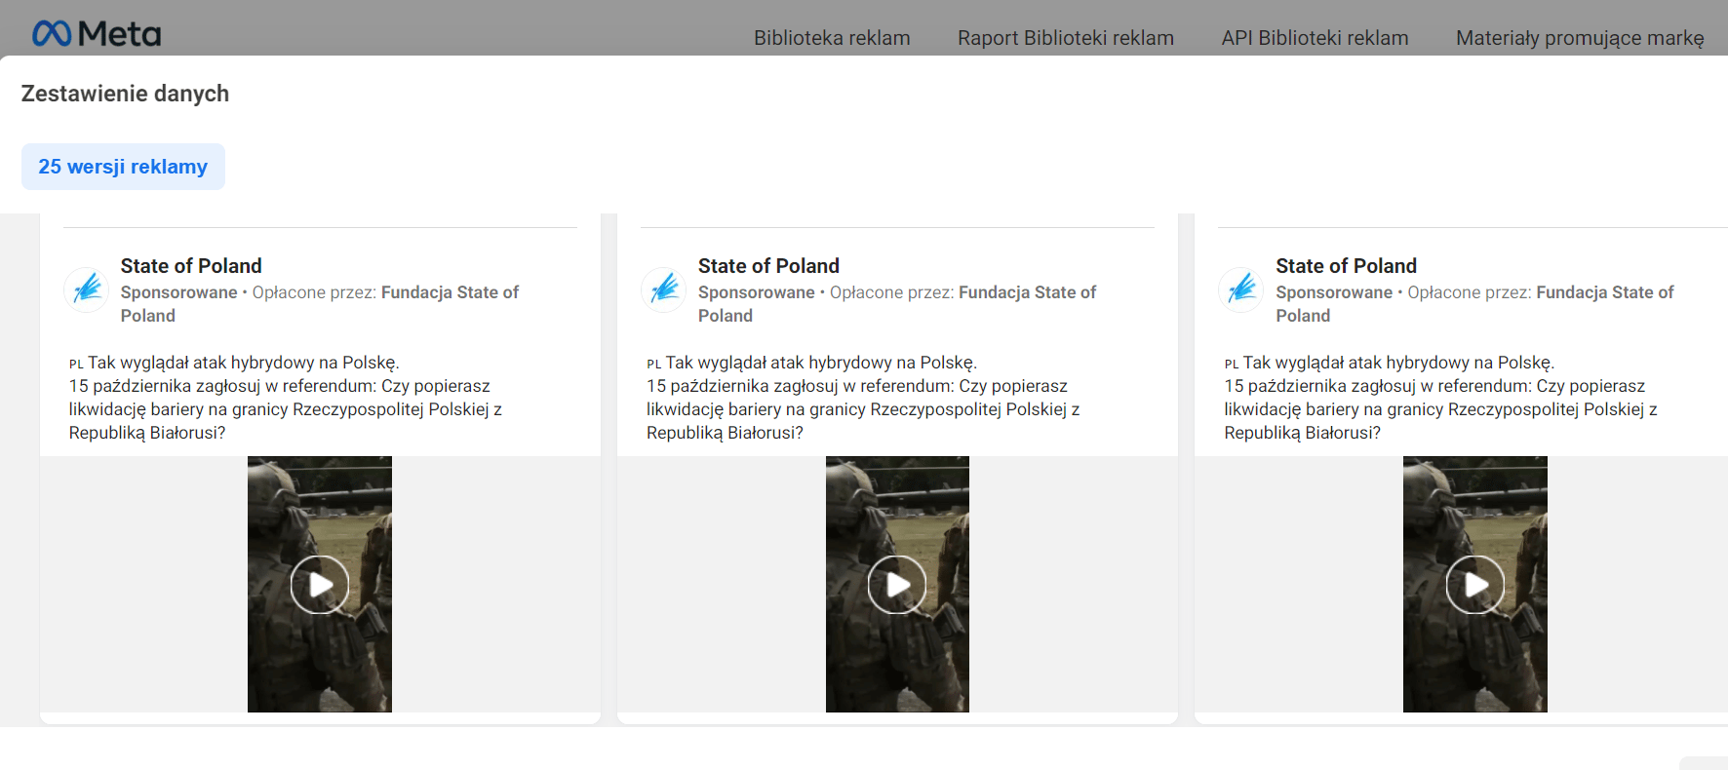Open State of Poland page from first ad
The height and width of the screenshot is (770, 1728).
tap(191, 266)
